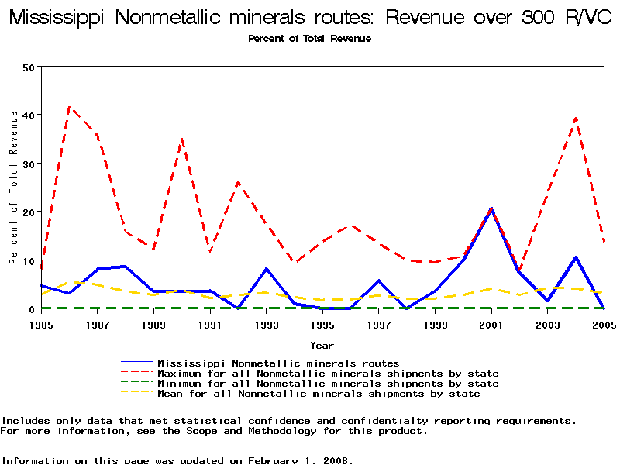Select the 'Mean for all Nonmetallic minerals' legend label
Screen dimensions: 620x465
[x=319, y=394]
